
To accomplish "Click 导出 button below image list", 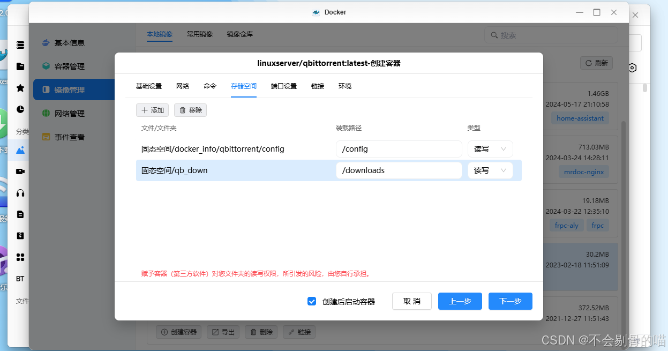I will tap(223, 332).
